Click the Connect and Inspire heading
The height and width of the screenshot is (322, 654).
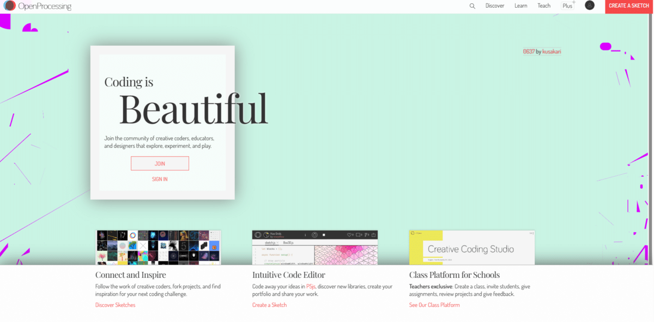(x=131, y=275)
